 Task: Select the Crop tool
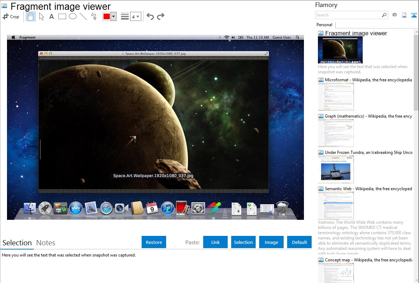pyautogui.click(x=11, y=16)
